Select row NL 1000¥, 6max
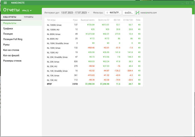This screenshot has width=195, height=137. [x=94, y=25]
